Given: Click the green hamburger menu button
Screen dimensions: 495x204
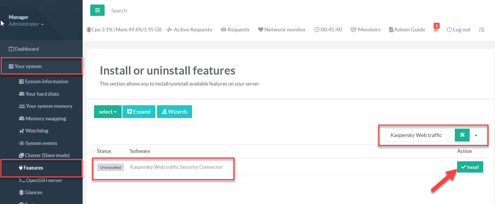Looking at the screenshot, I should tap(97, 11).
